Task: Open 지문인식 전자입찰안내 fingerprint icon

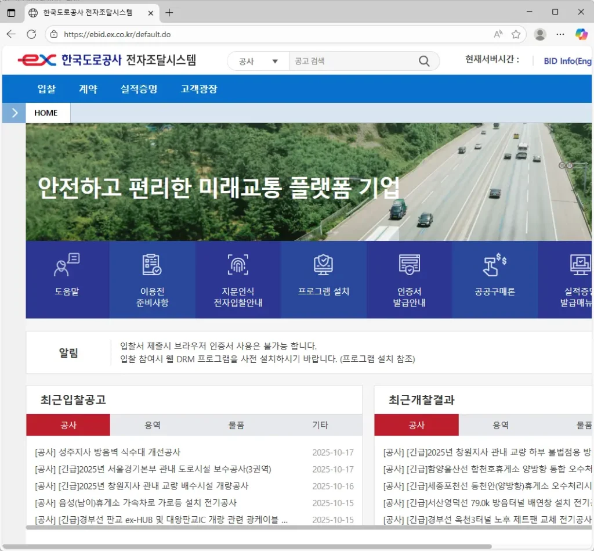Action: tap(238, 265)
